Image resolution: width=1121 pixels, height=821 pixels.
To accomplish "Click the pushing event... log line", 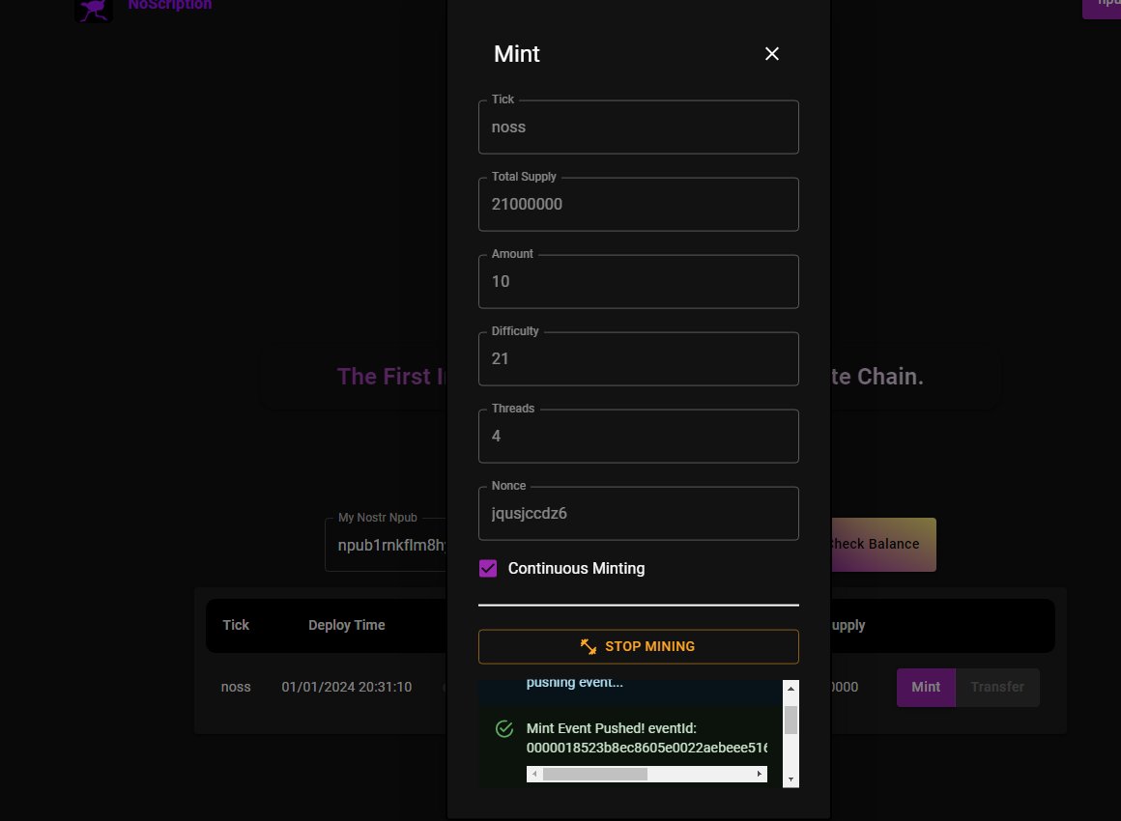I will click(x=575, y=682).
